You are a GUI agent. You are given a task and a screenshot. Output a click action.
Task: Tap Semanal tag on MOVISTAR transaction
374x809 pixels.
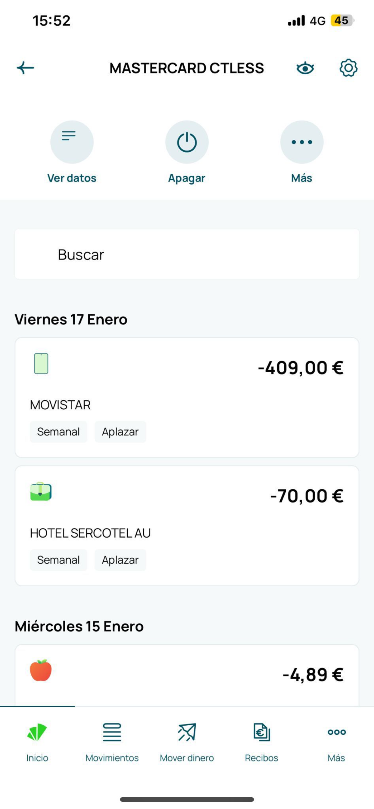coord(58,432)
